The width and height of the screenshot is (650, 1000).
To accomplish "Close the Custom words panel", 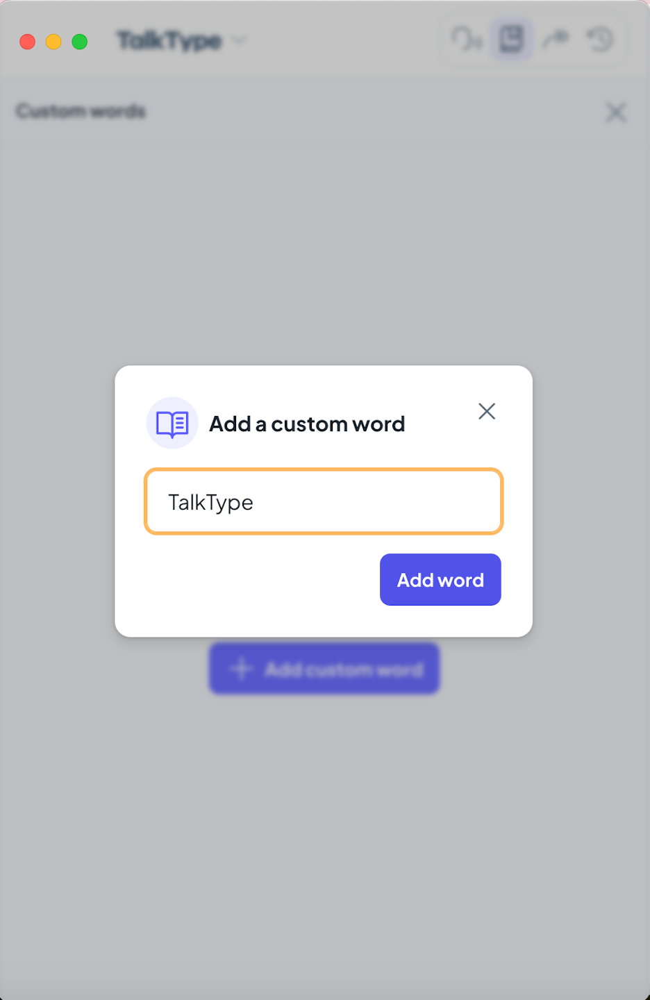I will (x=616, y=112).
